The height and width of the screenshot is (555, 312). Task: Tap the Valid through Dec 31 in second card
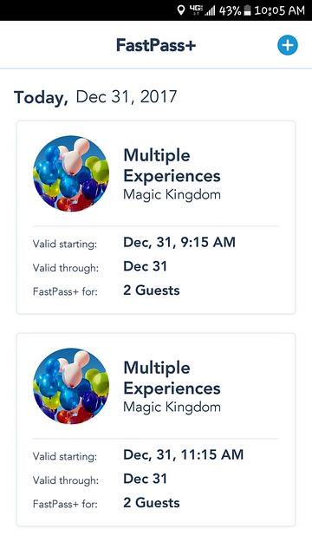[x=145, y=479]
